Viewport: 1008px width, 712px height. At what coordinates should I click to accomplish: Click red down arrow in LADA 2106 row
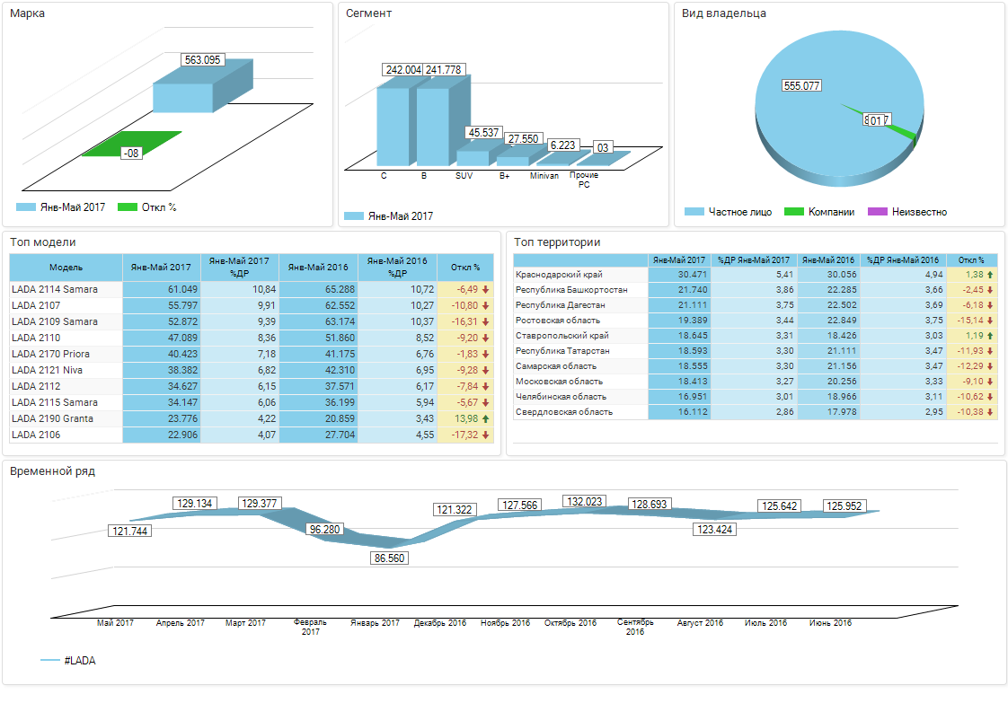click(x=485, y=435)
